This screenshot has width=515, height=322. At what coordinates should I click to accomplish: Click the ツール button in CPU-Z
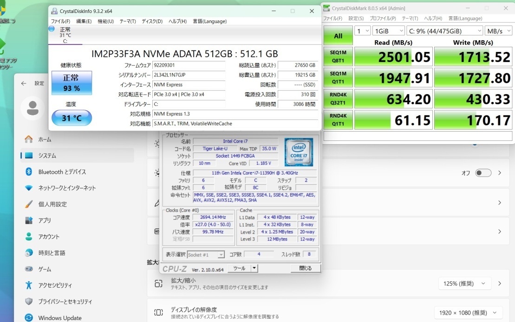coord(239,268)
